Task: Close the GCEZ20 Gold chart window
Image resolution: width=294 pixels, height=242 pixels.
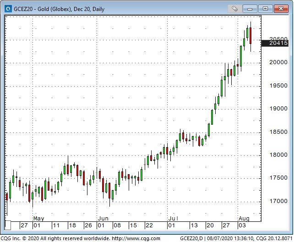Action: [x=281, y=9]
